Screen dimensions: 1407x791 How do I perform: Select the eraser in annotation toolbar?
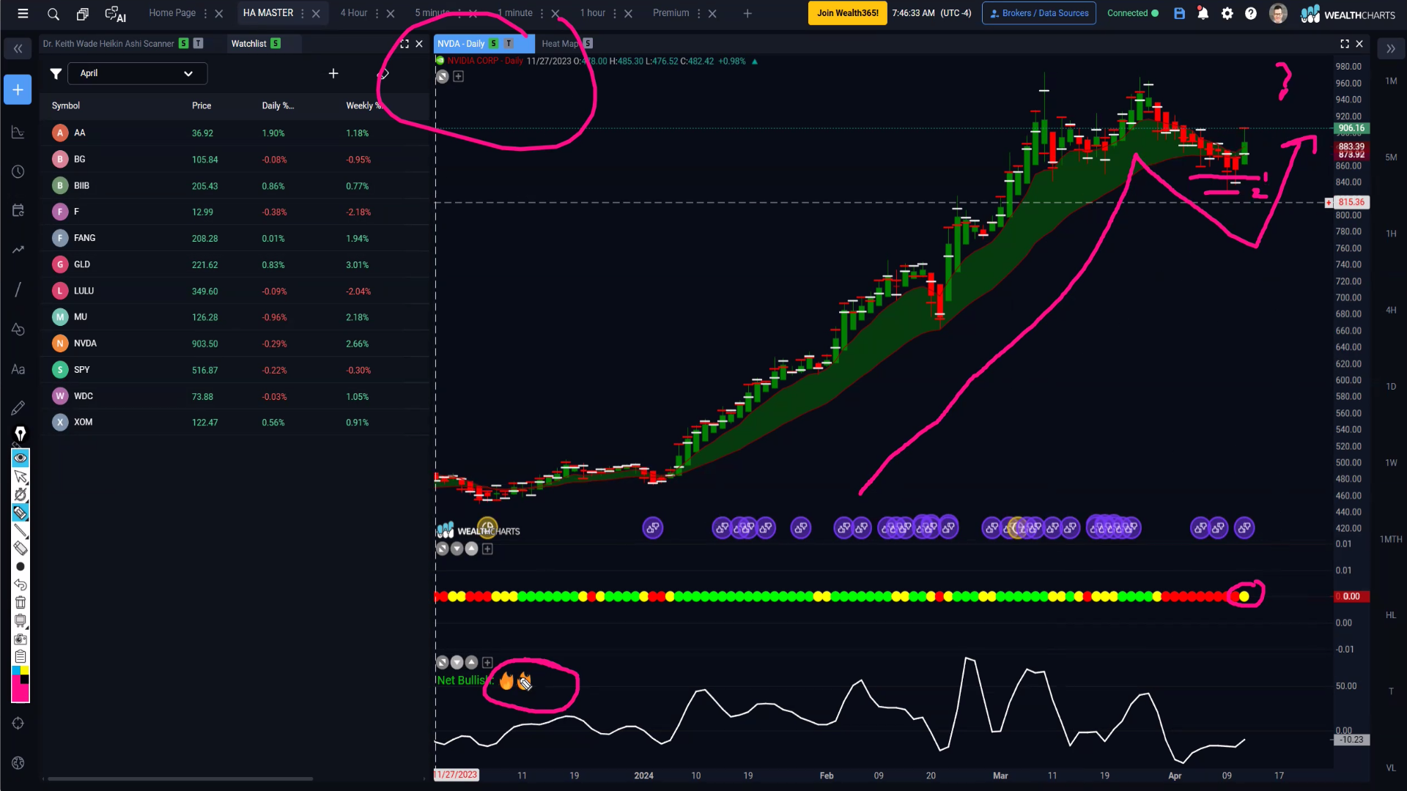21,548
